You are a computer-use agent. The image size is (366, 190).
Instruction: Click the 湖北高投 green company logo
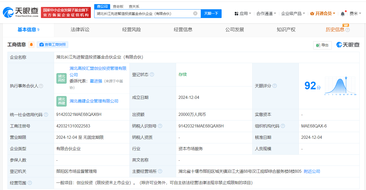click(x=62, y=78)
